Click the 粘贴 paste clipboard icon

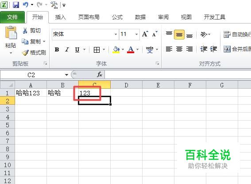tap(11, 33)
